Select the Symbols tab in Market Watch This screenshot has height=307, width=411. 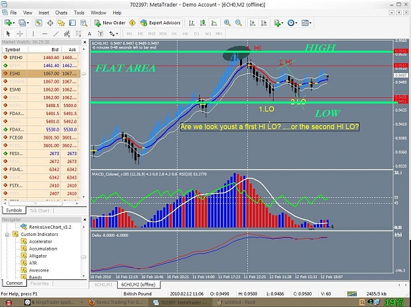click(14, 210)
